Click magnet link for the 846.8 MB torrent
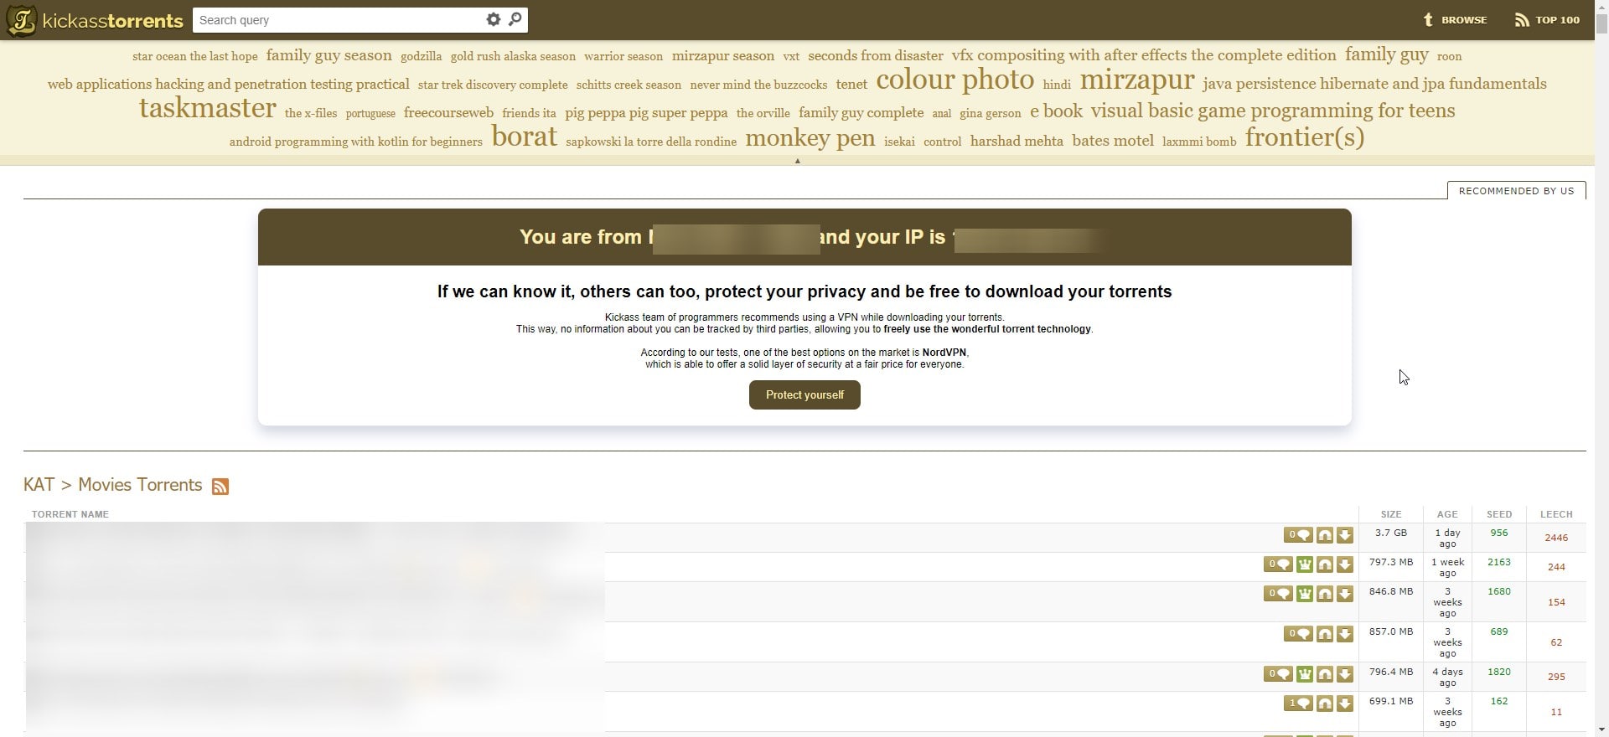The image size is (1609, 737). coord(1325,594)
